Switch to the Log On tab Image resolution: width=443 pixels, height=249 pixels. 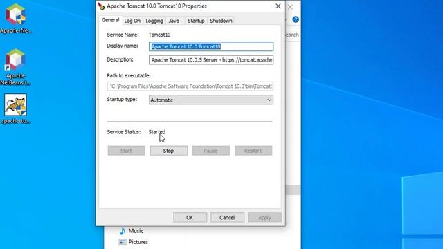click(x=132, y=21)
